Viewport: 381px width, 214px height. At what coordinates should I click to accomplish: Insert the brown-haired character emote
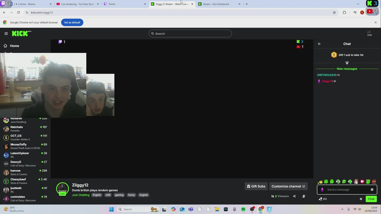point(356,182)
